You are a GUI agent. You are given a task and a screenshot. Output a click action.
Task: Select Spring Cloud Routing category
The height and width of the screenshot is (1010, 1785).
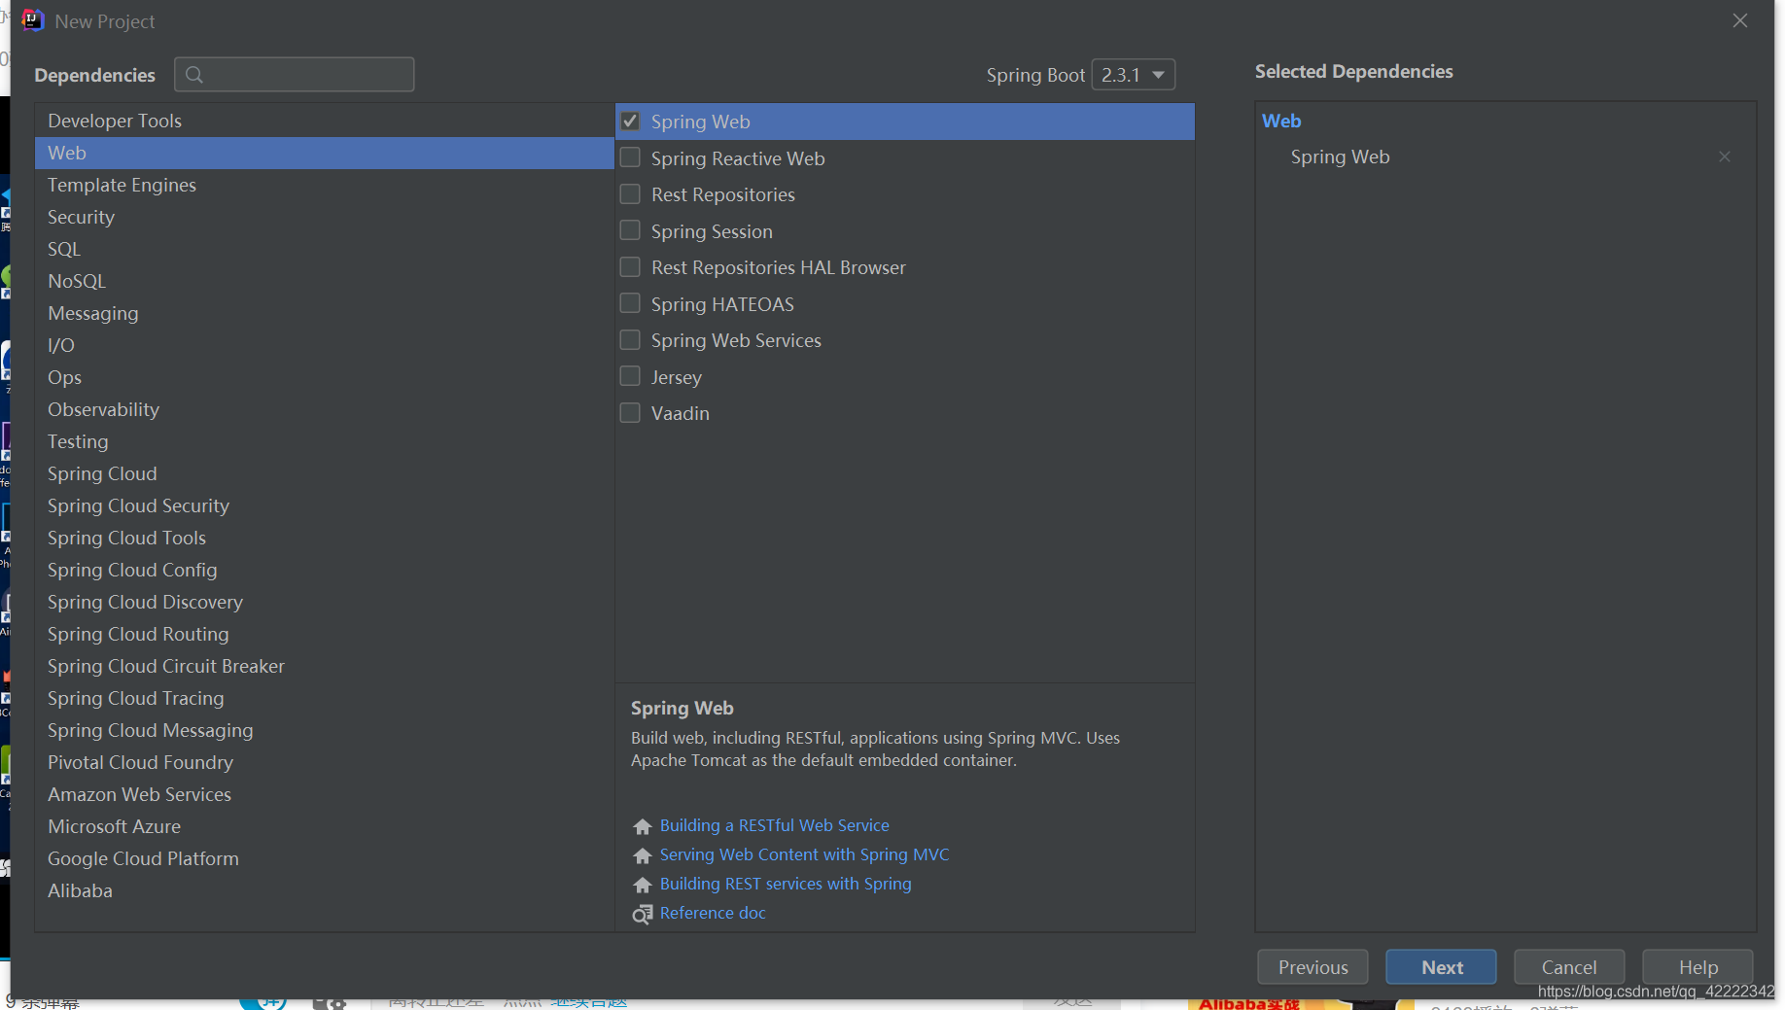[325, 634]
